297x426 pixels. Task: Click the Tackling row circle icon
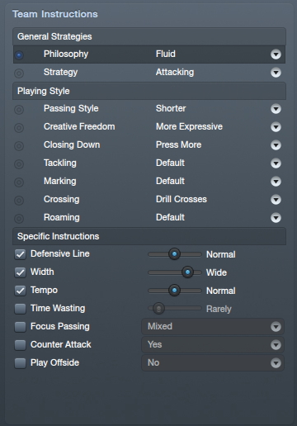point(19,163)
